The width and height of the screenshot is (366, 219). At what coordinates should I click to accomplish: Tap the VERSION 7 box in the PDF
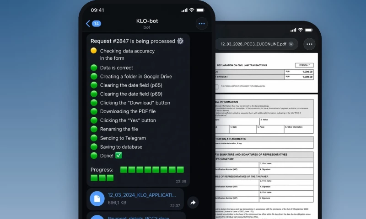pyautogui.click(x=304, y=65)
